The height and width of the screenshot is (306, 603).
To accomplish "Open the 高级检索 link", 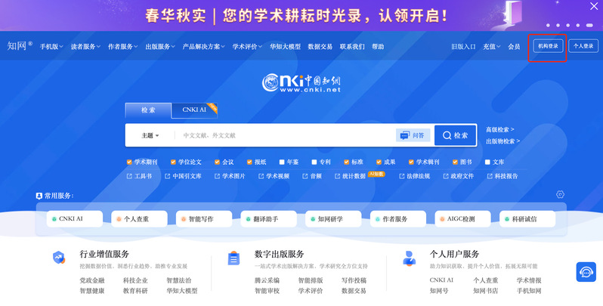I will (500, 129).
